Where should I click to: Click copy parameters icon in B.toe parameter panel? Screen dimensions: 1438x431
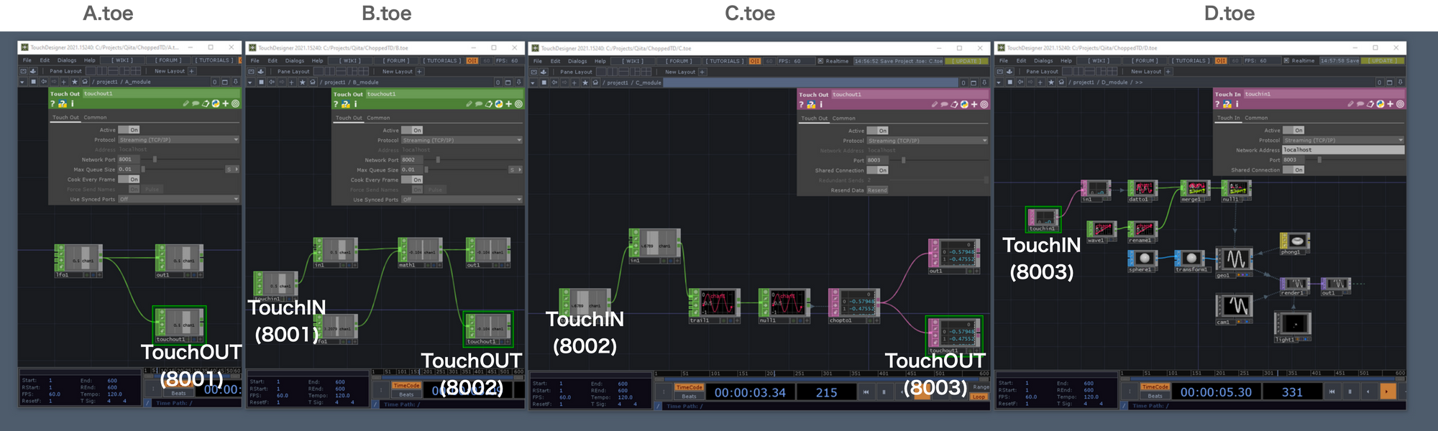(x=489, y=104)
